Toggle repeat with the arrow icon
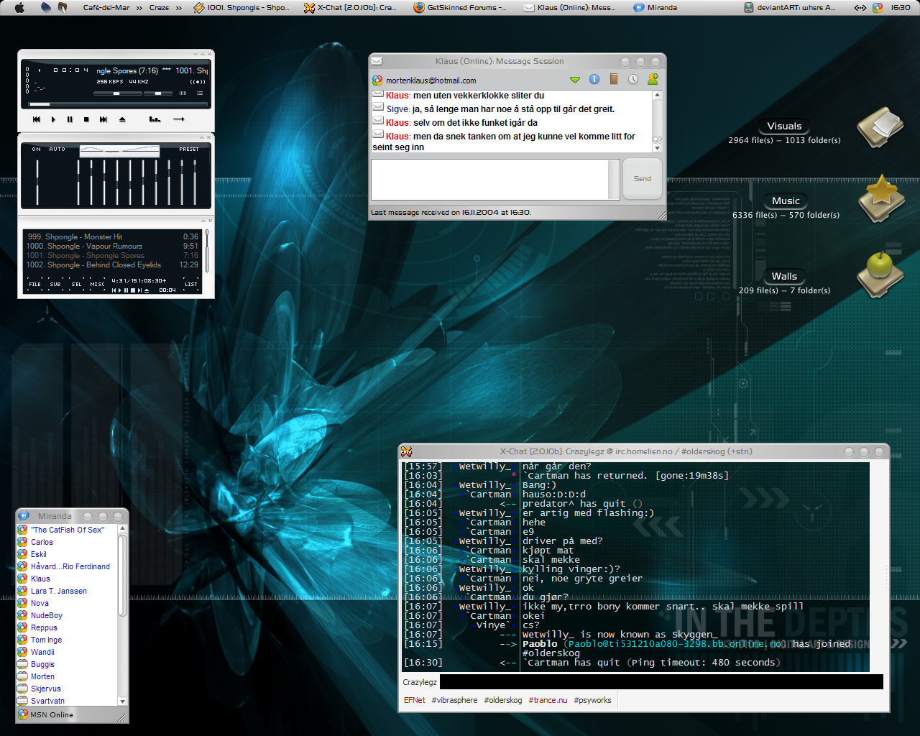The width and height of the screenshot is (920, 736). click(179, 119)
